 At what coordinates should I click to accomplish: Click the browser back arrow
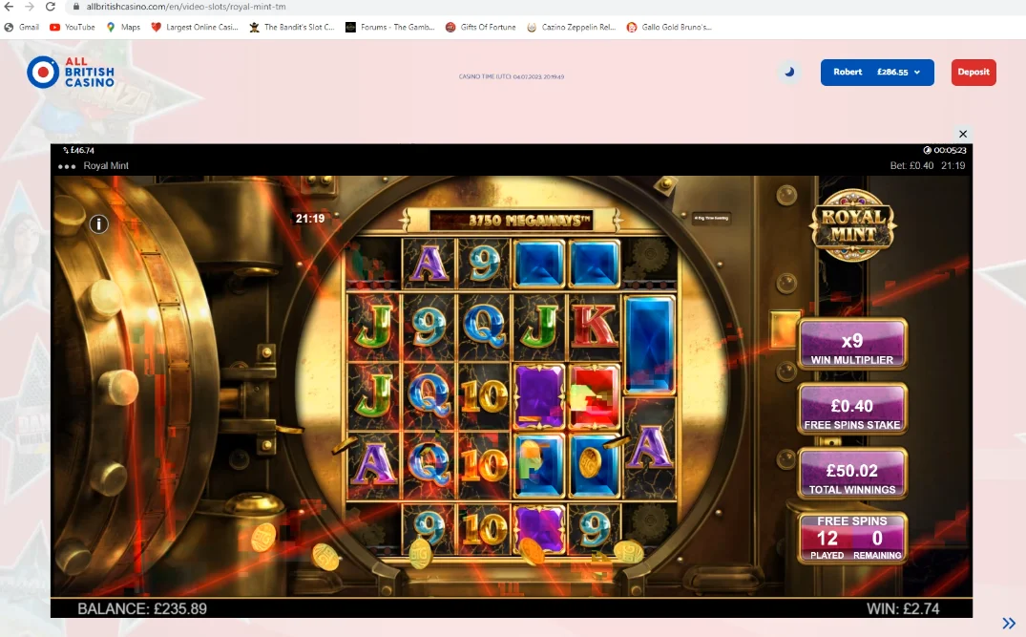point(10,7)
